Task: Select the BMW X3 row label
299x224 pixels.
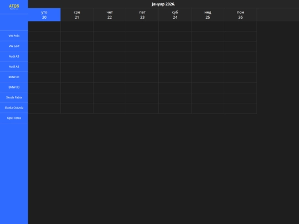Action: (x=14, y=87)
